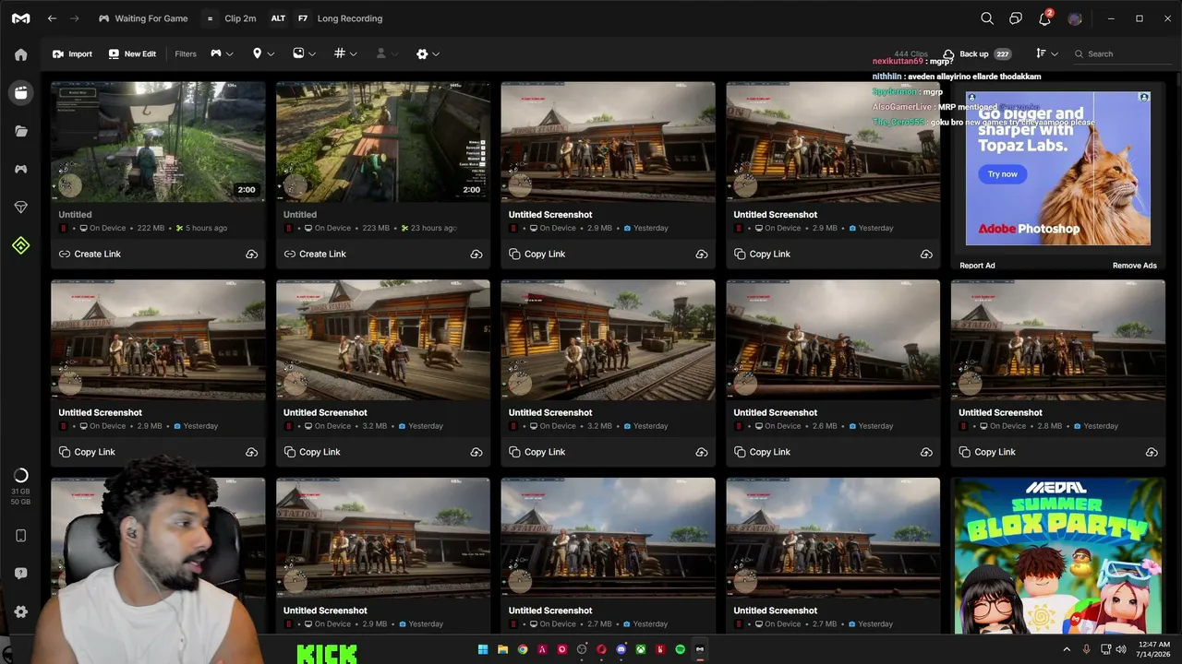
Task: Click the Clip 2m hotkey item
Action: [231, 18]
